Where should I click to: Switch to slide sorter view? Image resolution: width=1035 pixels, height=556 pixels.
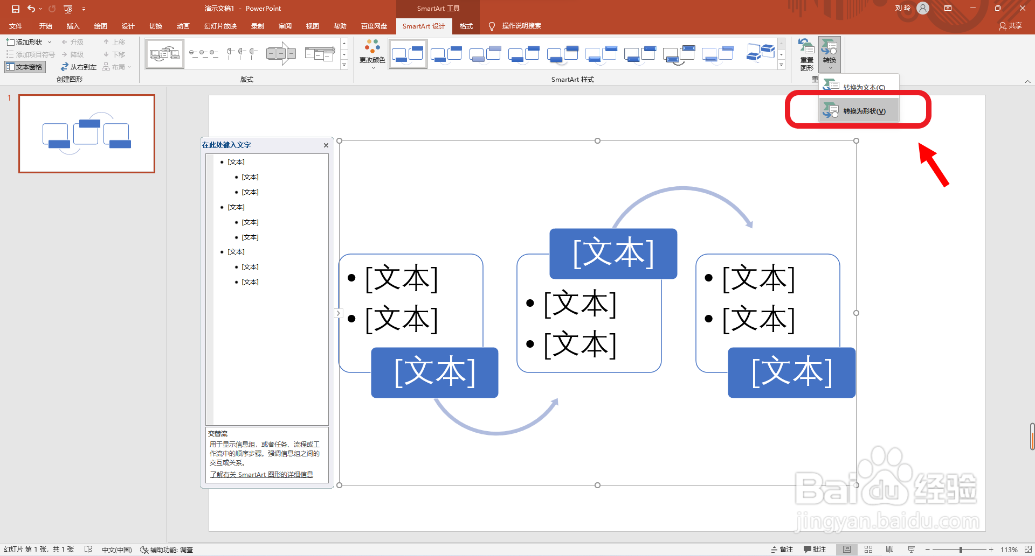868,550
